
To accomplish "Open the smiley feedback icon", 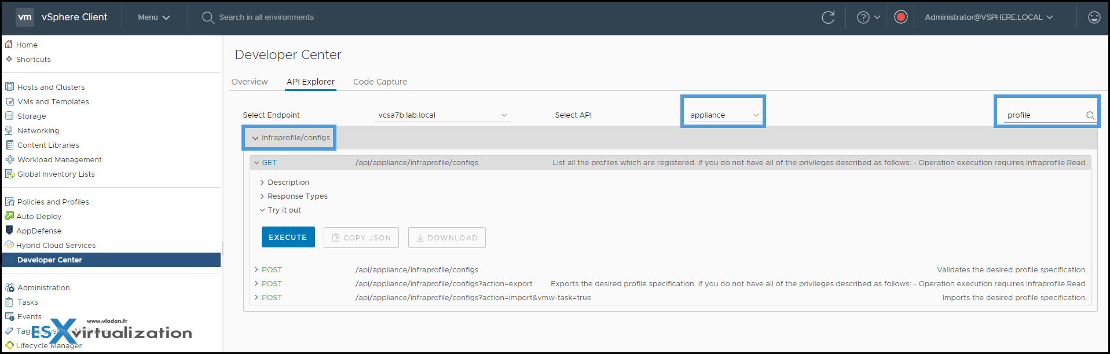I will click(1094, 17).
